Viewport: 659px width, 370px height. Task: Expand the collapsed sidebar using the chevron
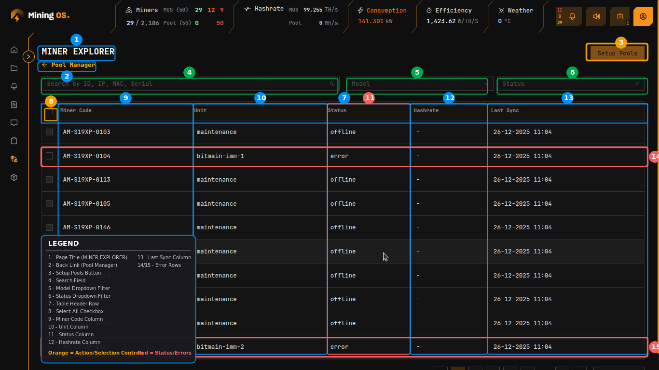click(28, 56)
